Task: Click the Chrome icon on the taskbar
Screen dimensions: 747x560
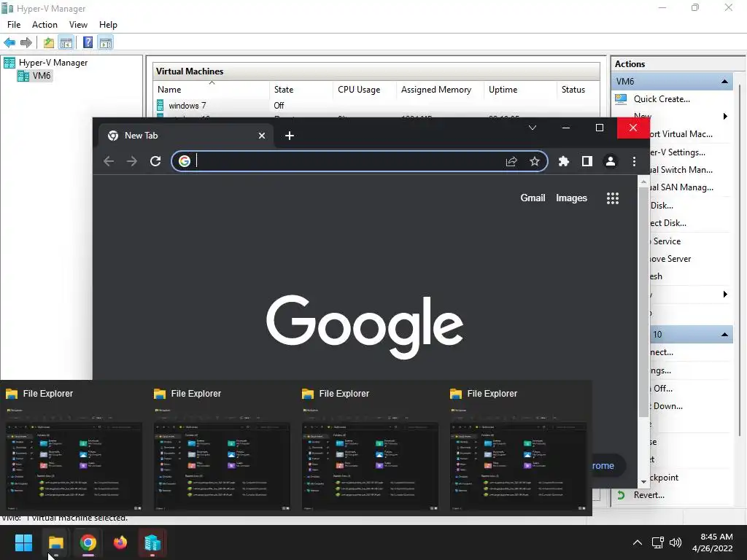Action: (88, 542)
